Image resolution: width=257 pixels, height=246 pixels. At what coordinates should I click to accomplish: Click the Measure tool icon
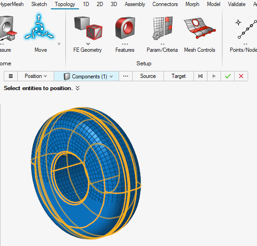(7, 28)
